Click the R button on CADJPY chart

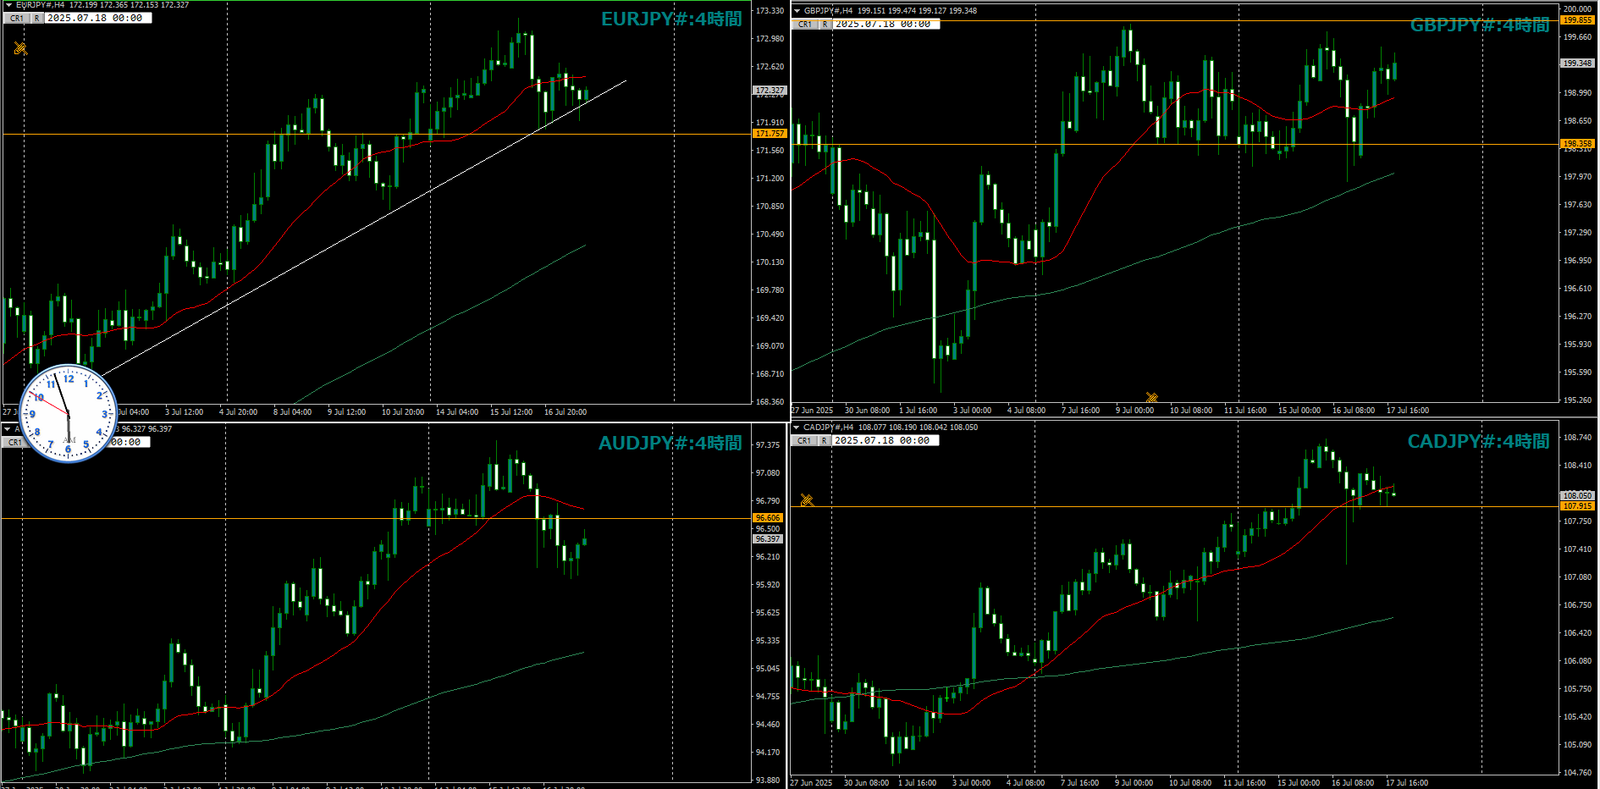(824, 440)
